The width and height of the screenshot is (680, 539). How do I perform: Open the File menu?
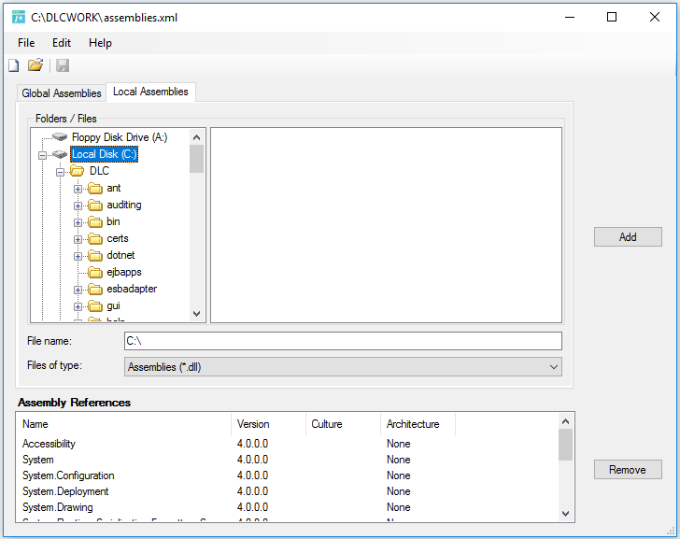click(26, 43)
